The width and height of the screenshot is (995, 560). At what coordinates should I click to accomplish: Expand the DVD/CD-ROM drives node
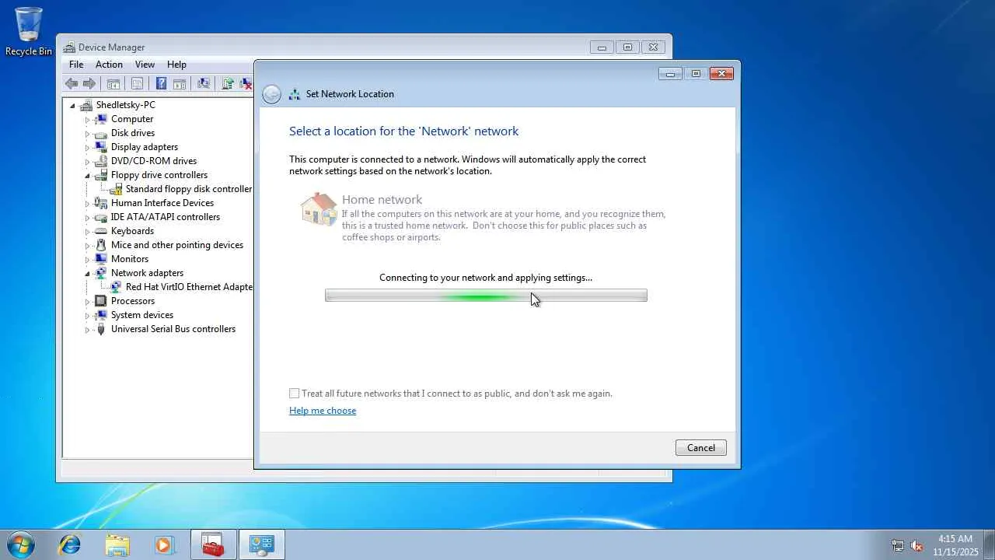click(87, 162)
